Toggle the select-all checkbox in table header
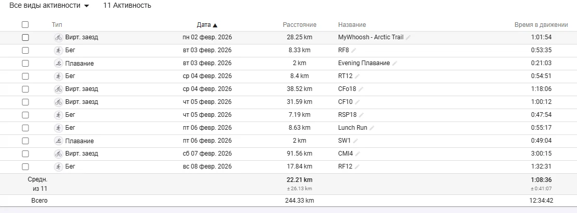This screenshot has height=213, width=577. [x=25, y=24]
